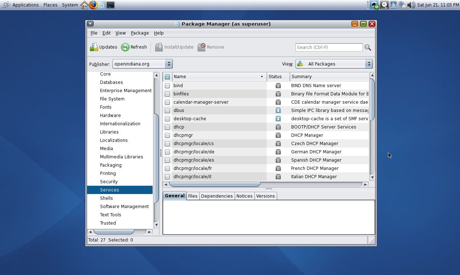Click status icon for calendar-manager-server
Image resolution: width=460 pixels, height=275 pixels.
point(278,102)
